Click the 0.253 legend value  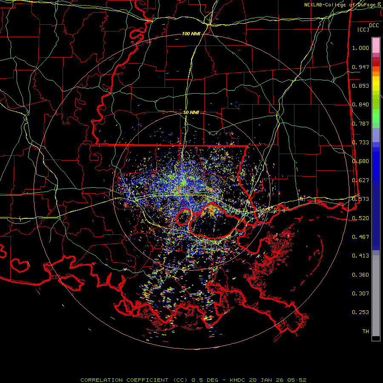[x=360, y=312]
